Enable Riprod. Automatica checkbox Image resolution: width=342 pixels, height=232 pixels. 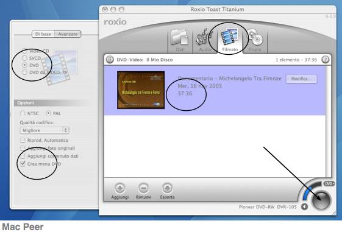pyautogui.click(x=23, y=140)
